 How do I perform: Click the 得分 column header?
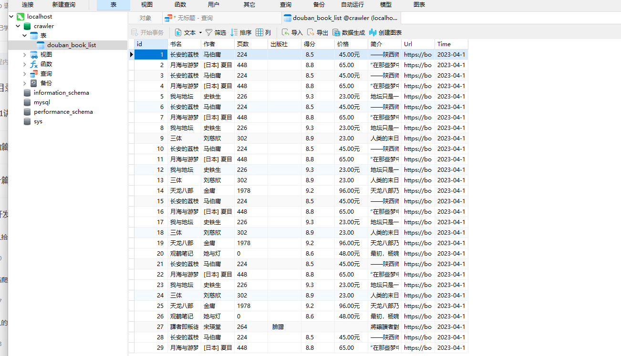coord(318,44)
